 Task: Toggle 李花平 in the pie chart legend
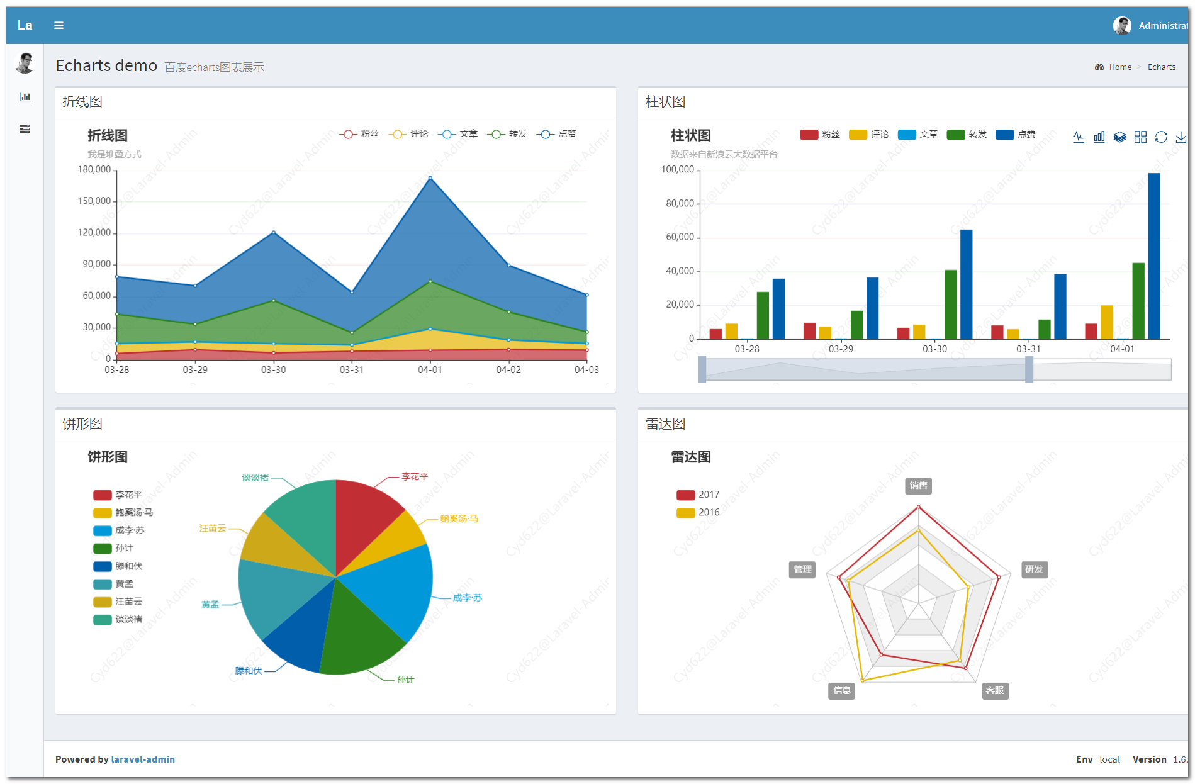tap(118, 495)
